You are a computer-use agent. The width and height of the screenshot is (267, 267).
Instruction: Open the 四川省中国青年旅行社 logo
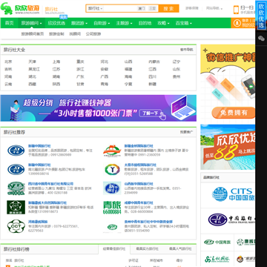(x=16, y=188)
